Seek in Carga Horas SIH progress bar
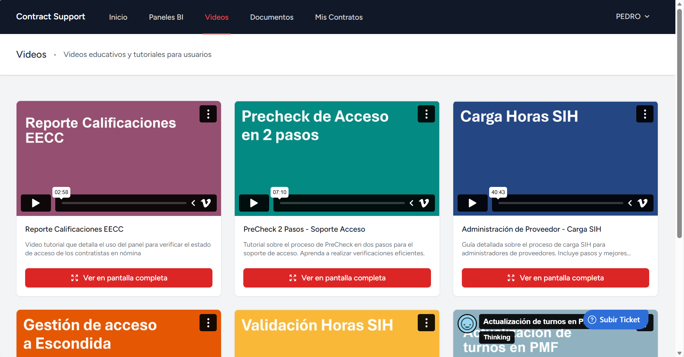Screen dimensions: 684x357 (x=561, y=203)
